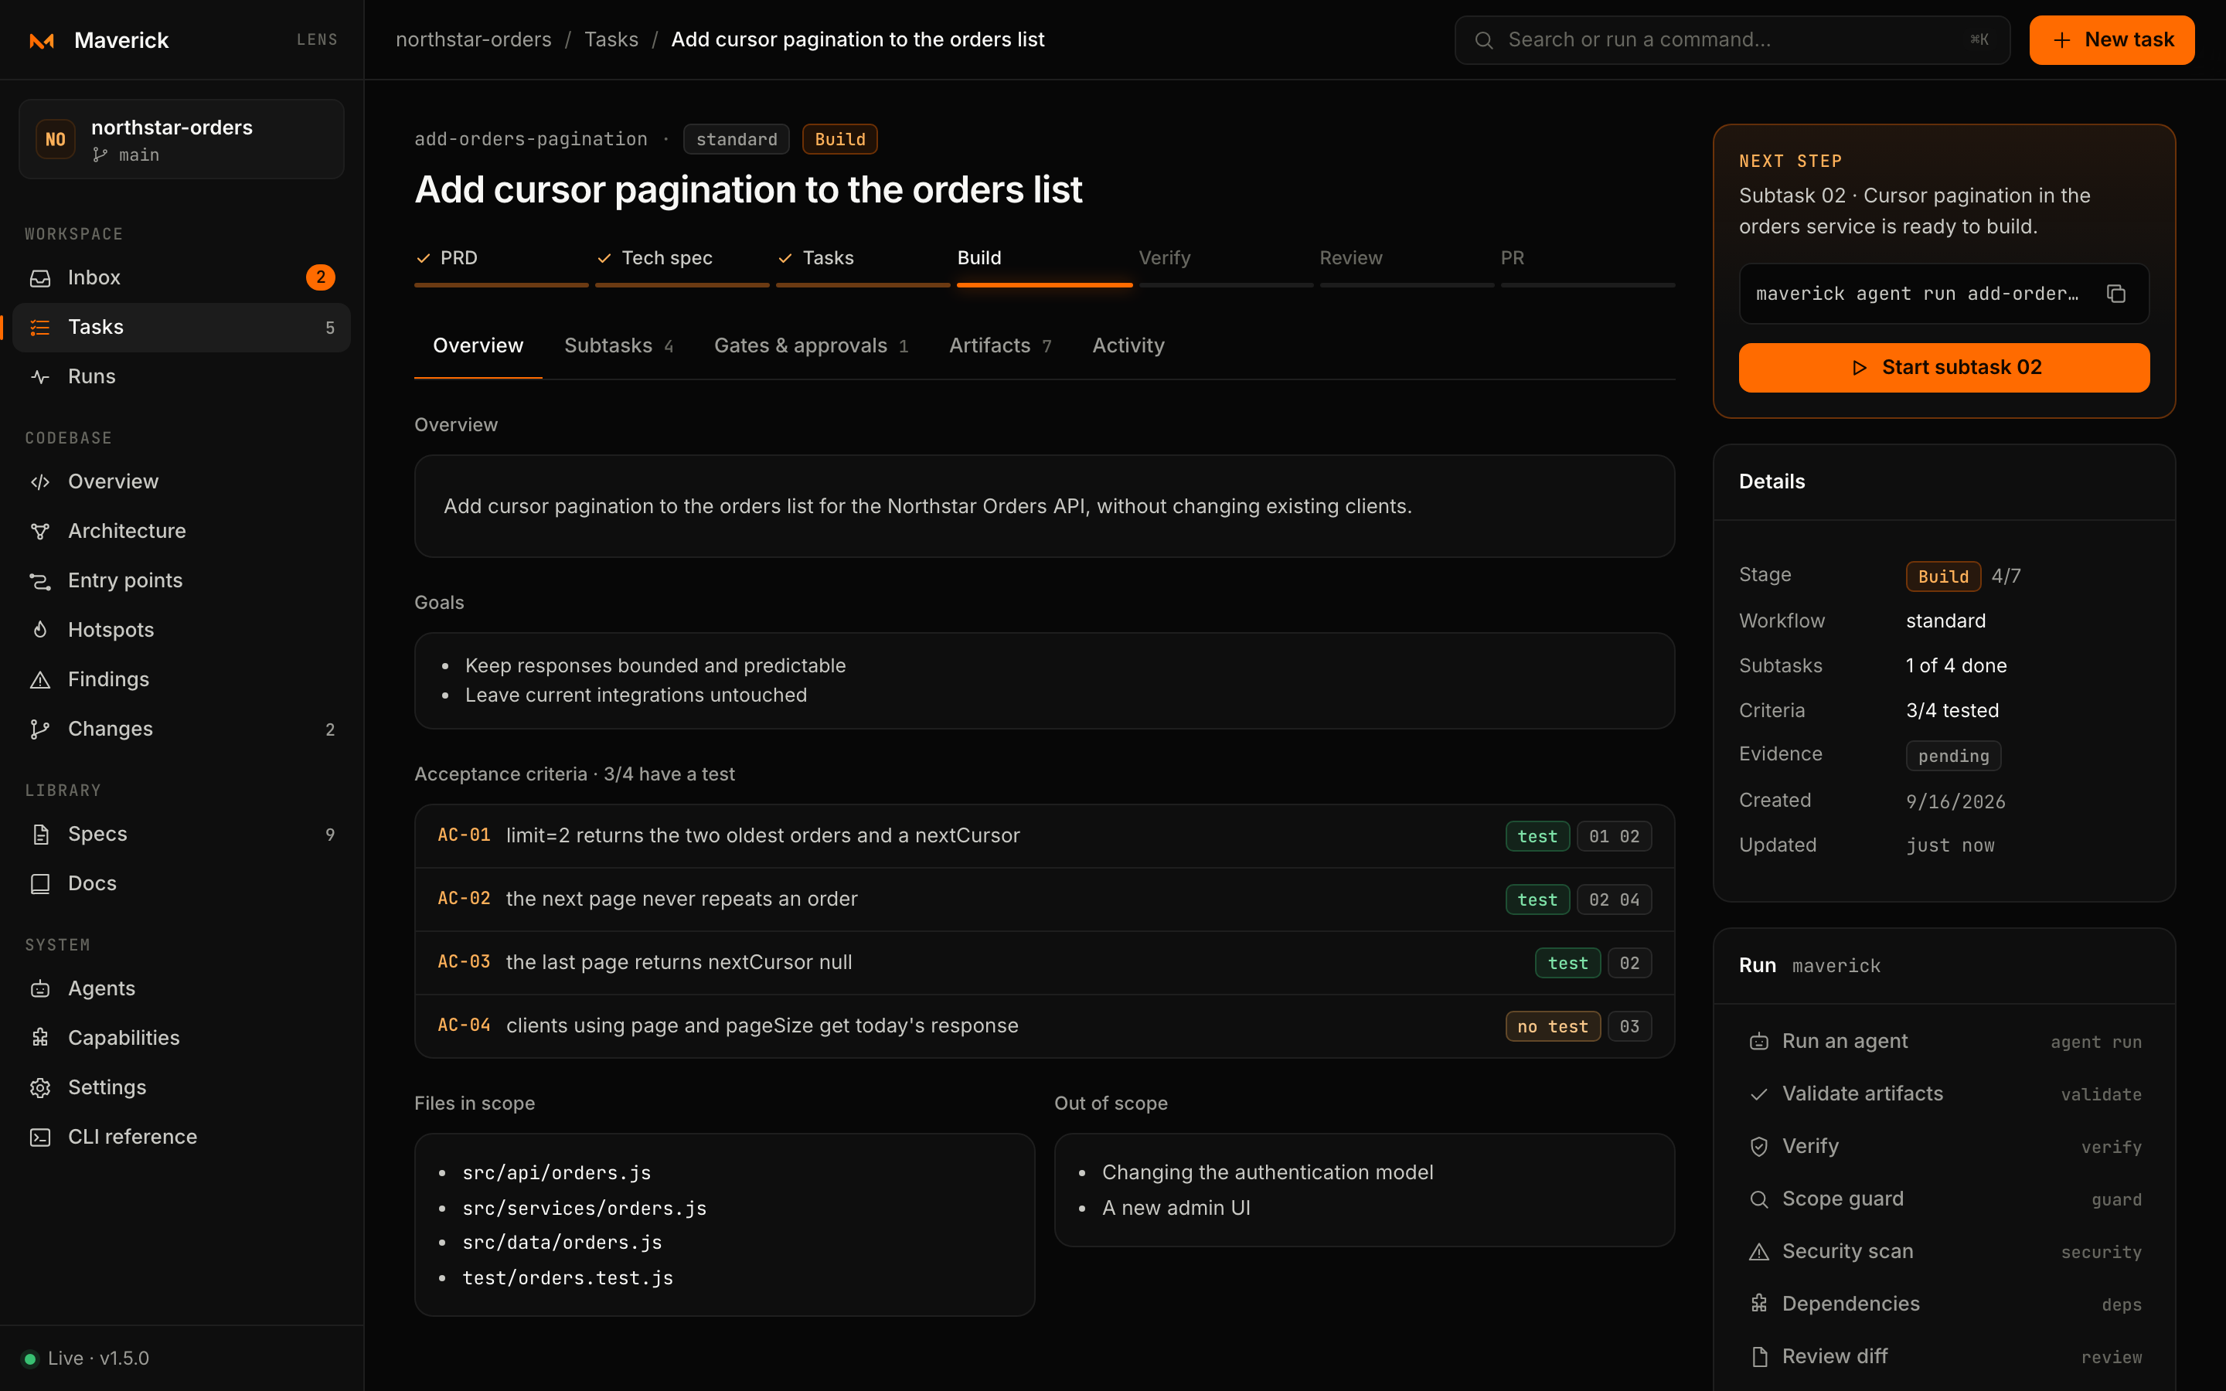Open the Activity tab

click(x=1128, y=346)
